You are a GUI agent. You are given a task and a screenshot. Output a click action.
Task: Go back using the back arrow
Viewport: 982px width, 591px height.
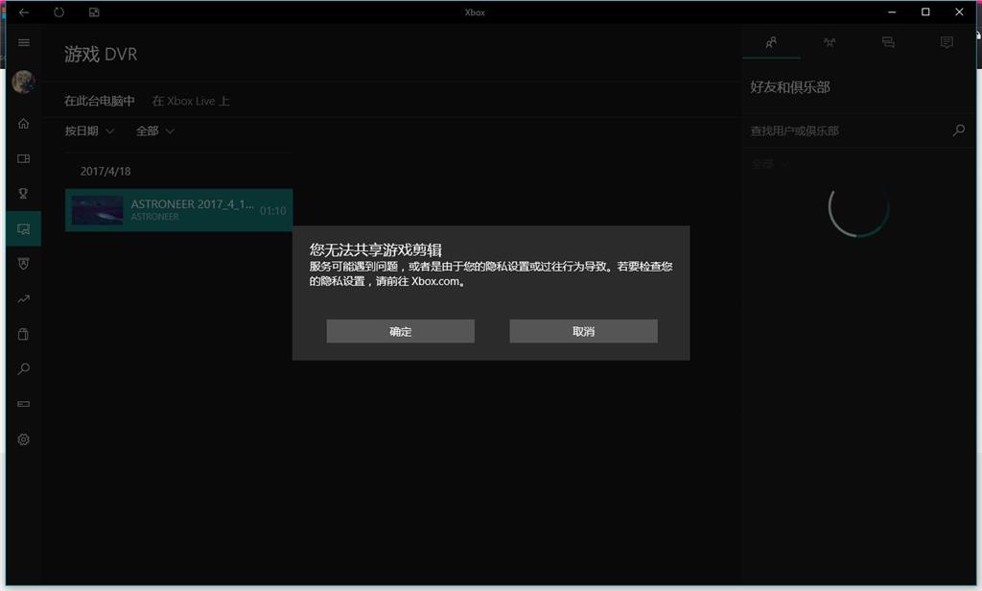pyautogui.click(x=24, y=12)
